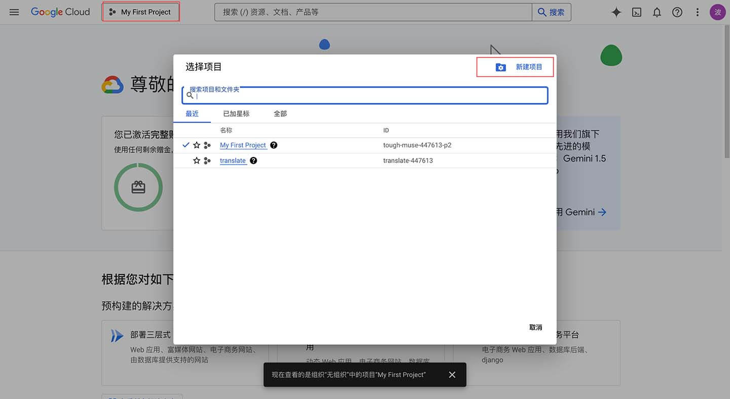Click the gift credit progress ring
730x399 pixels.
click(x=138, y=187)
